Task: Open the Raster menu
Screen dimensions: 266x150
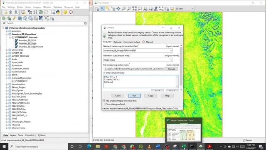Action: [20, 7]
